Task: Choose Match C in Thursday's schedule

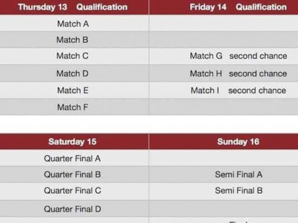Action: click(72, 56)
